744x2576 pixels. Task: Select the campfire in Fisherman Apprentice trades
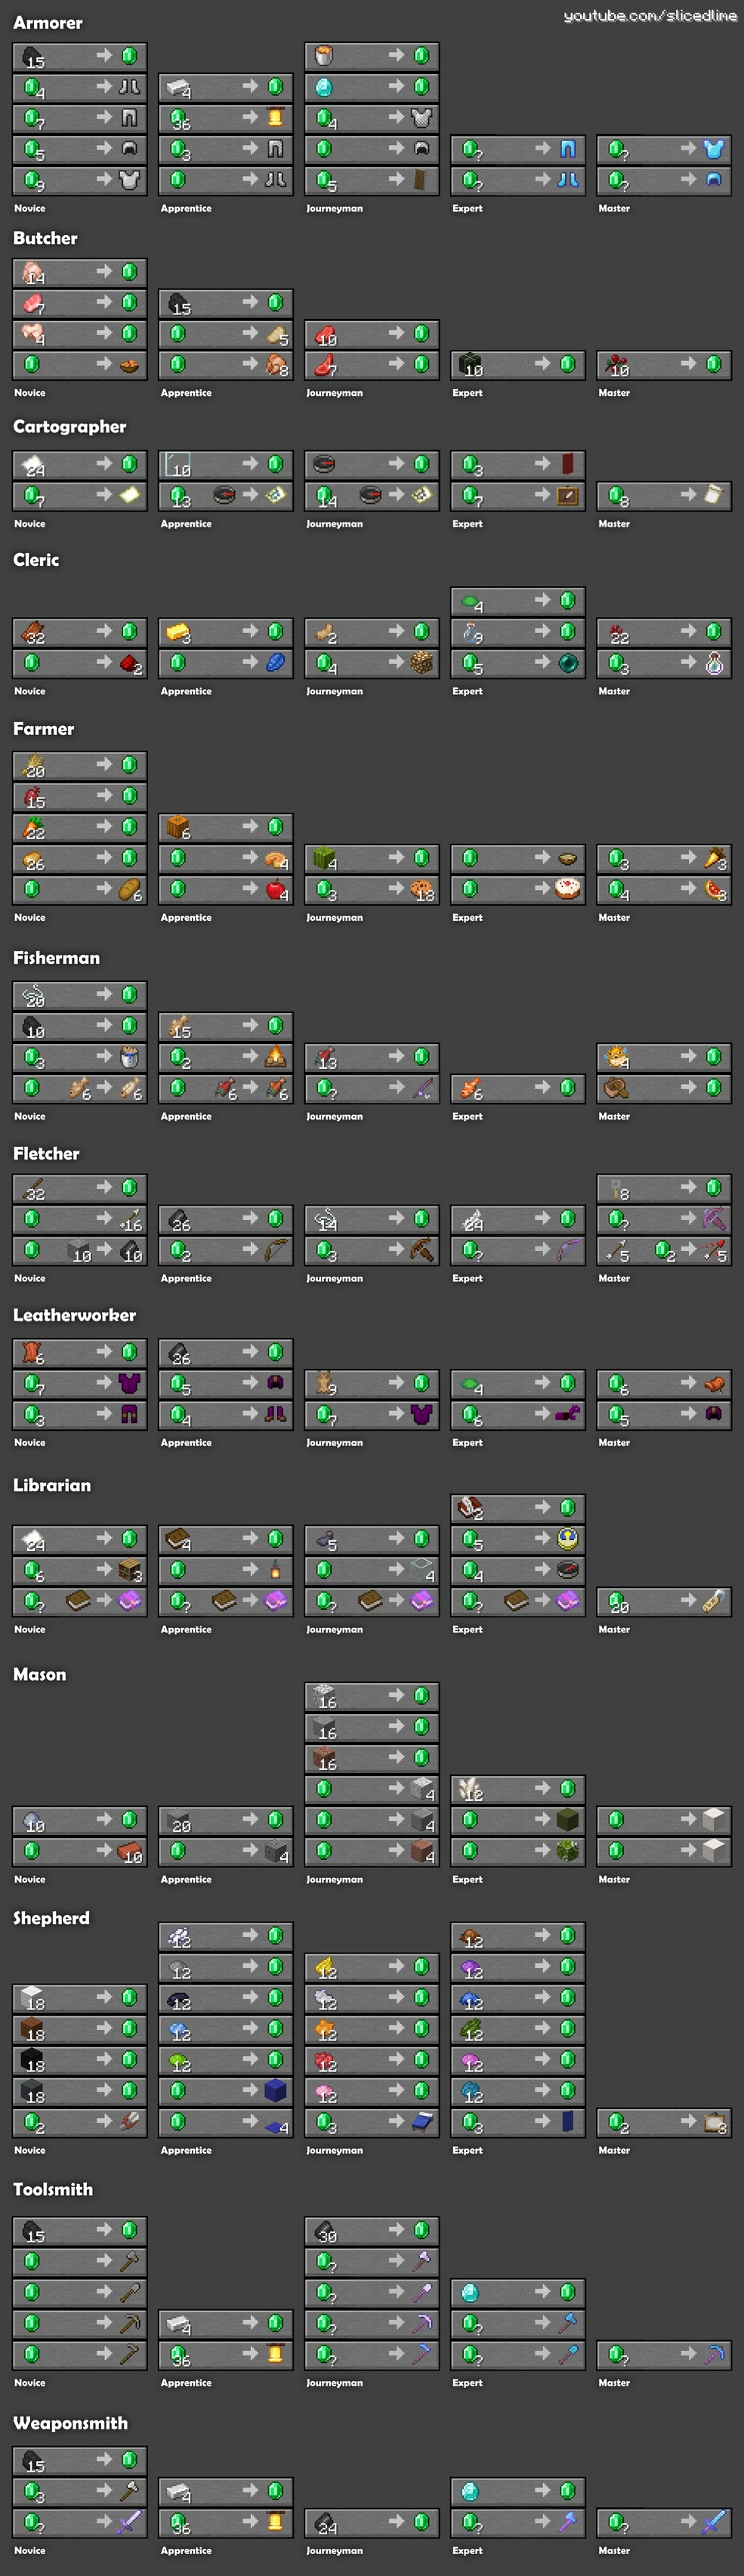tap(276, 1056)
